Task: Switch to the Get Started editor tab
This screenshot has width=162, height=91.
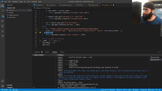Action: point(38,5)
